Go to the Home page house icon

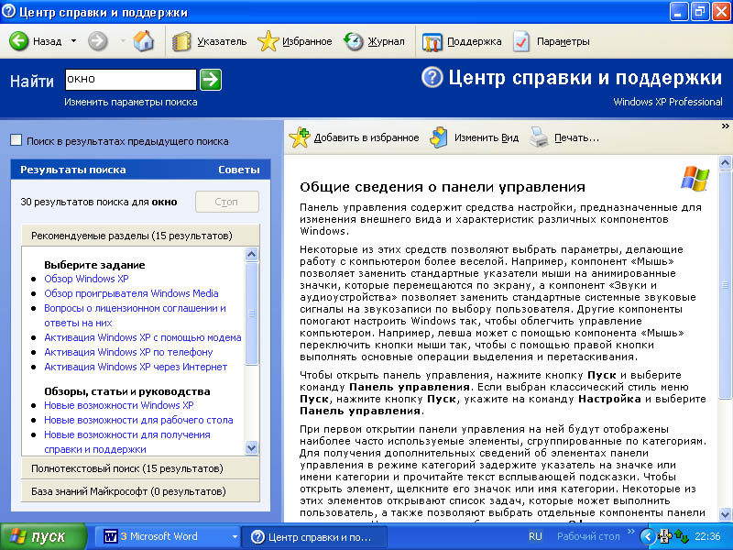[143, 41]
